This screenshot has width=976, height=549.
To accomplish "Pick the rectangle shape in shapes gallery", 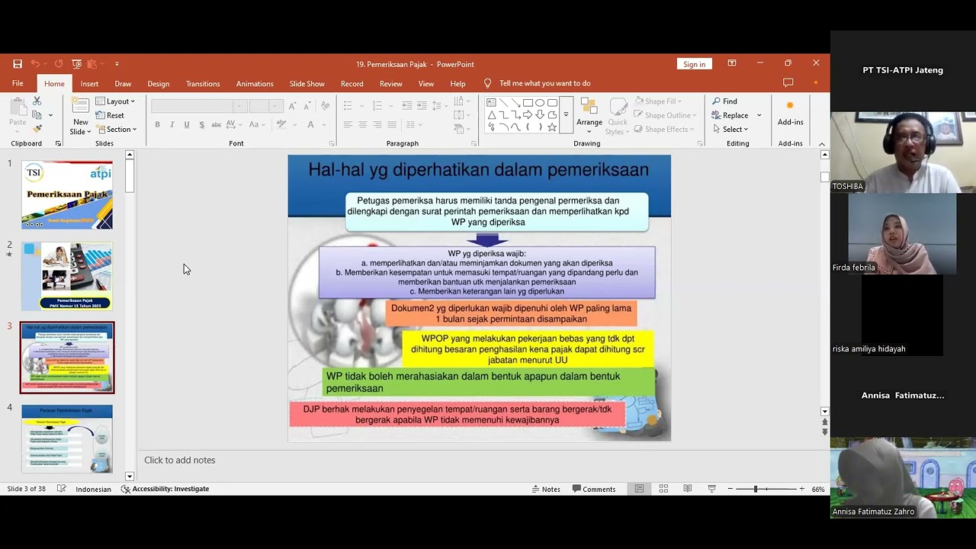I will tap(528, 102).
